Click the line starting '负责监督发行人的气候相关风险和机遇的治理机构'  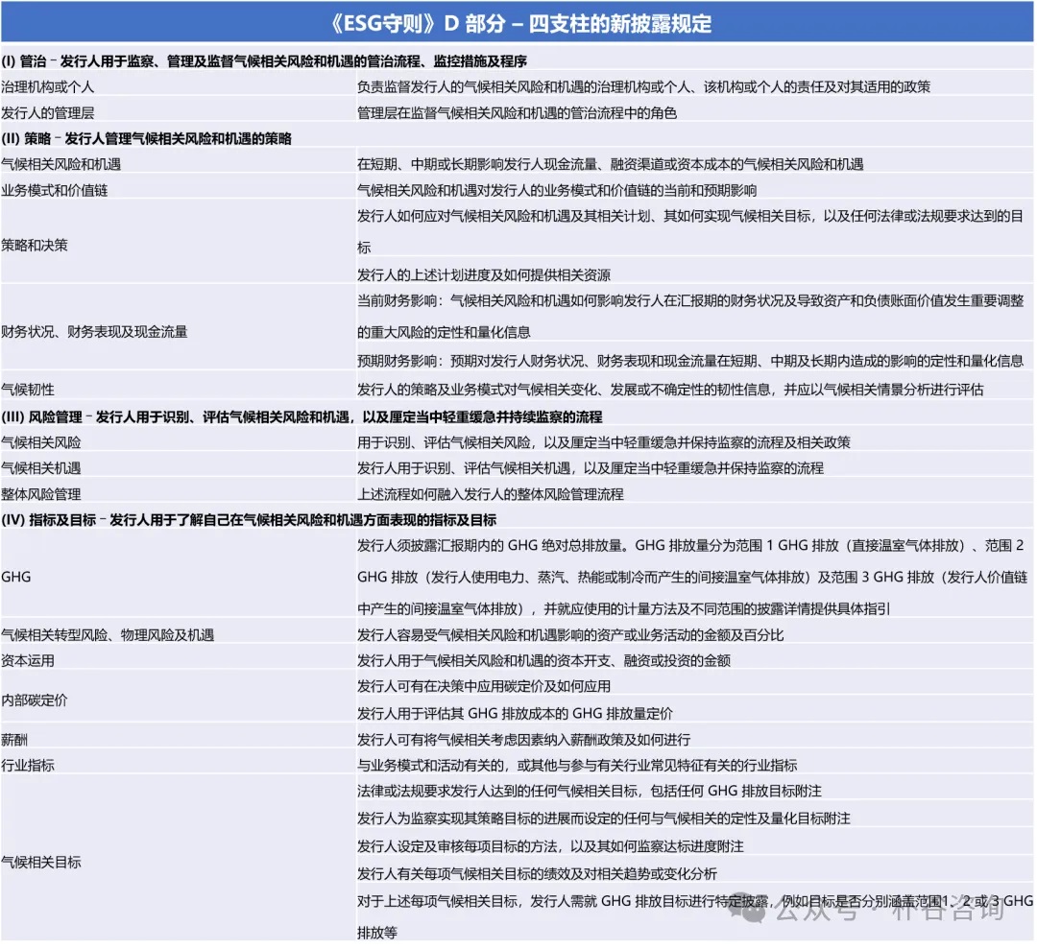[643, 86]
